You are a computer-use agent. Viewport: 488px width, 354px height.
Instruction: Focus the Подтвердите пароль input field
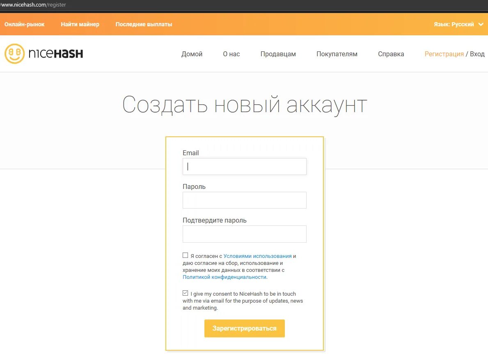pos(244,234)
